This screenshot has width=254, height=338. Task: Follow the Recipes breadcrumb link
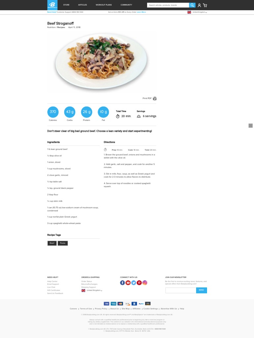61,27
